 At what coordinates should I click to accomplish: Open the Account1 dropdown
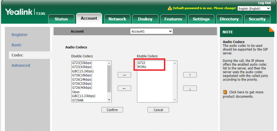[x=152, y=31]
